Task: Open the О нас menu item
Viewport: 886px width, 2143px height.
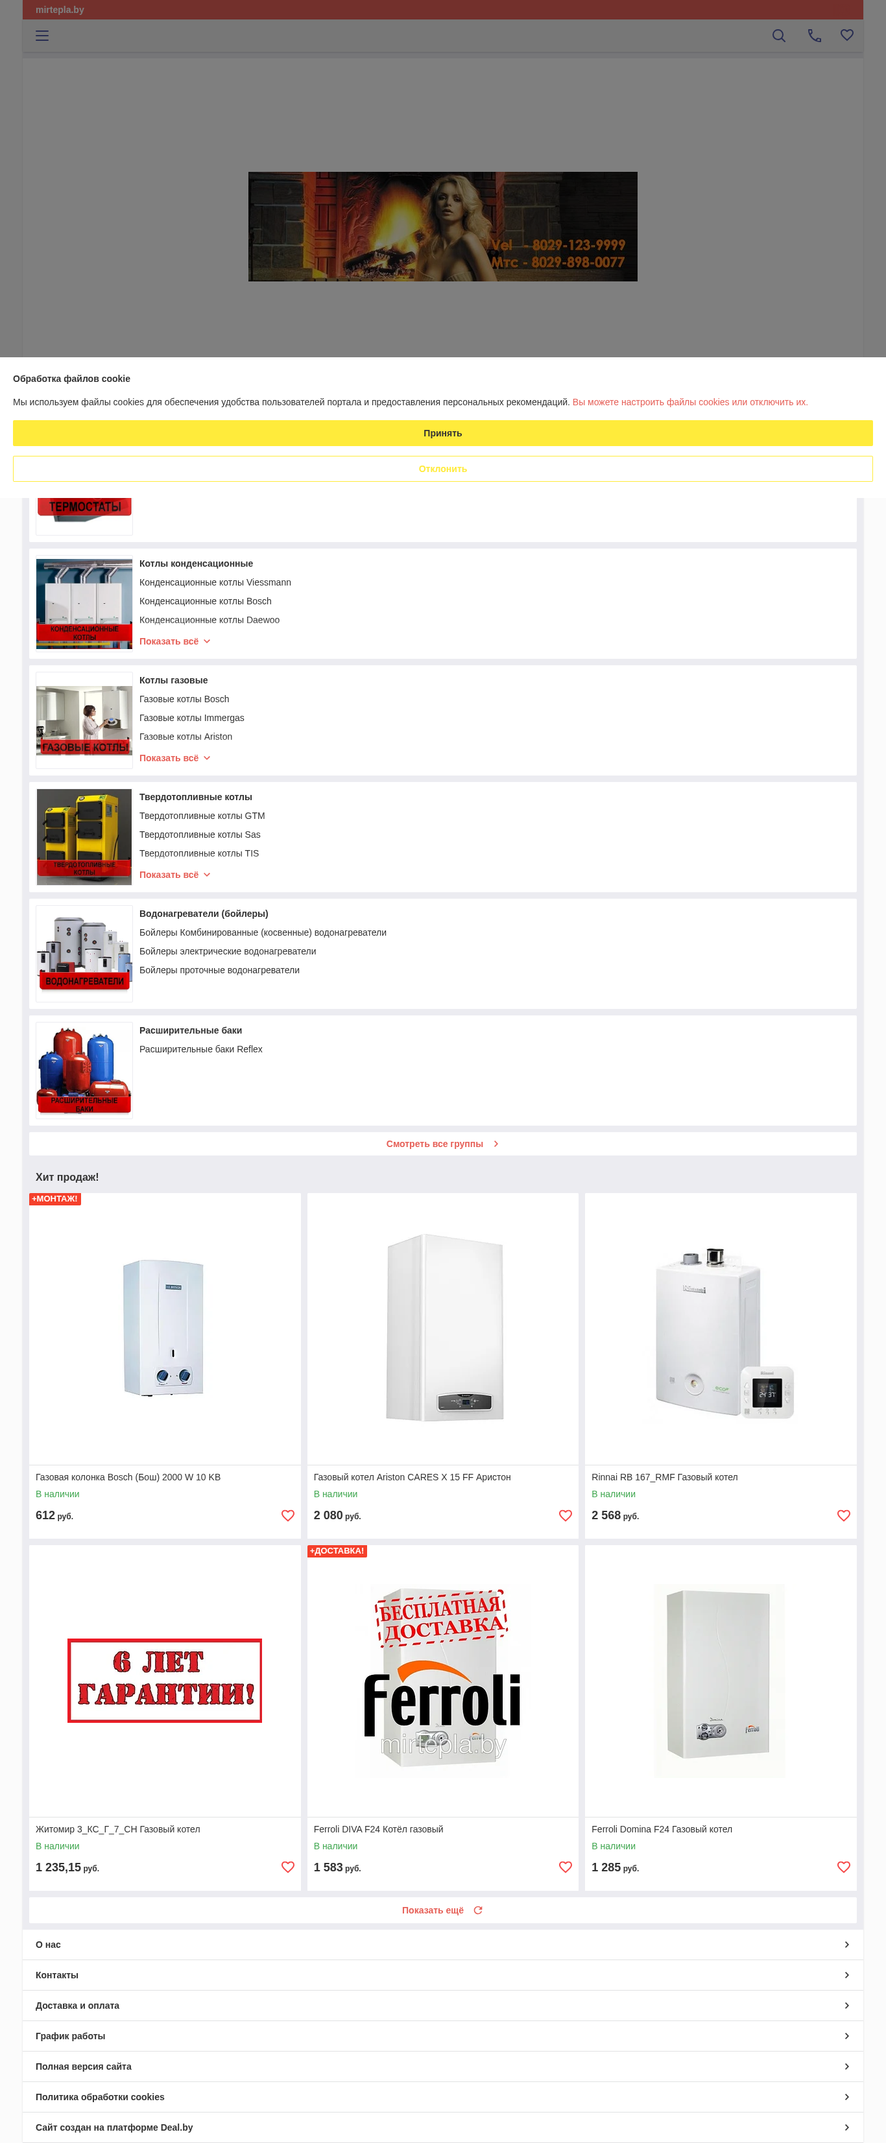Action: (x=442, y=1944)
